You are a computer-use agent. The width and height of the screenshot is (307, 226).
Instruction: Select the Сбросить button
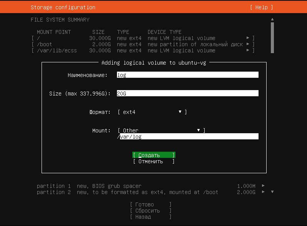coord(150,211)
